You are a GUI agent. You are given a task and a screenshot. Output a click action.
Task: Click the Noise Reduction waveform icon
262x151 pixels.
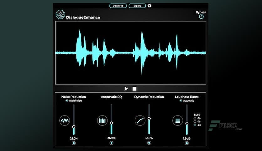(65, 120)
